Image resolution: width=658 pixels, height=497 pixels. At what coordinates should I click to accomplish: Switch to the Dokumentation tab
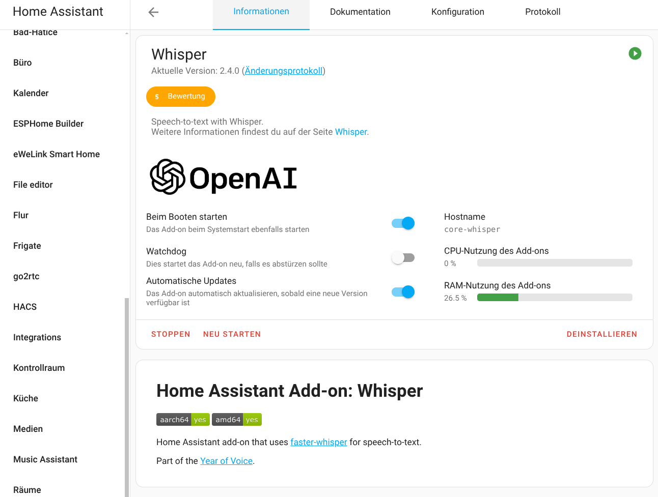360,12
